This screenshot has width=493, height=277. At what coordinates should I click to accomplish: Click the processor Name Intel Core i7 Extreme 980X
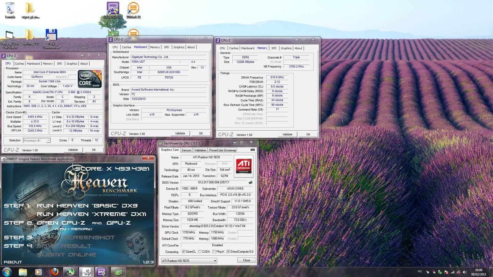[x=50, y=72]
